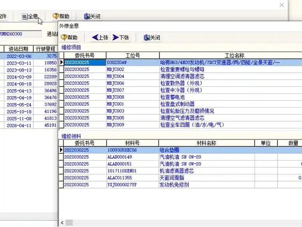This screenshot has height=227, width=302.
Task: Select the MBJC001 repair item
Action: (x=181, y=104)
